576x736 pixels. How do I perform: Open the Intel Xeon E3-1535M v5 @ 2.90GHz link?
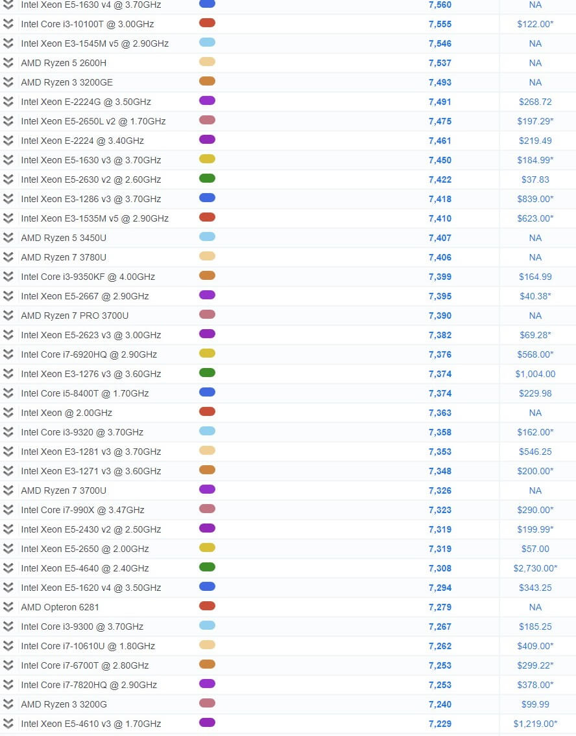[95, 218]
